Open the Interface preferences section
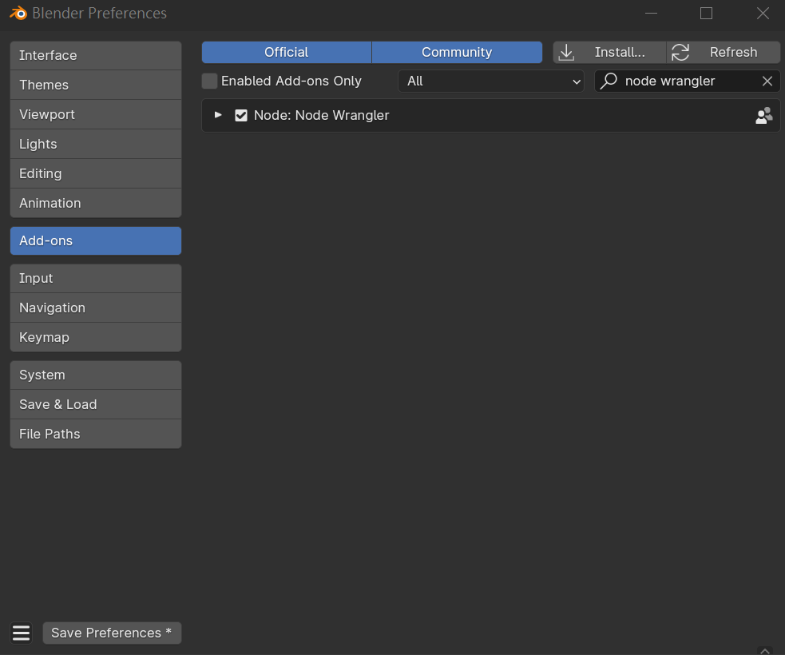This screenshot has height=655, width=785. [96, 56]
